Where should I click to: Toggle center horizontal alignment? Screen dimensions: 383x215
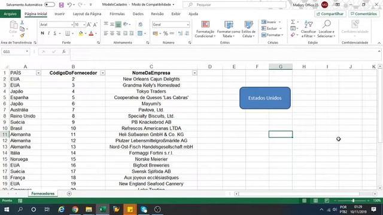coord(112,33)
